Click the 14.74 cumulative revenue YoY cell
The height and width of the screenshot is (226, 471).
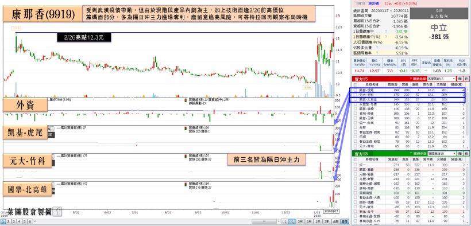pyautogui.click(x=359, y=71)
